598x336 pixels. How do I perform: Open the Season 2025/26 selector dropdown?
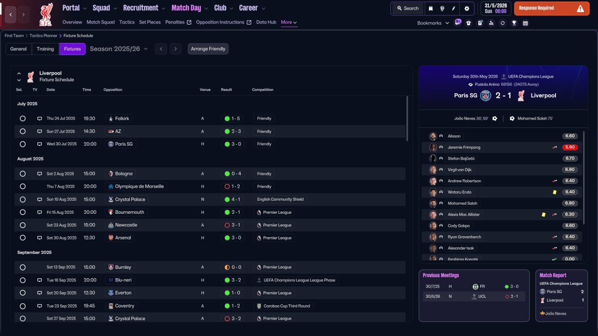[x=119, y=49]
